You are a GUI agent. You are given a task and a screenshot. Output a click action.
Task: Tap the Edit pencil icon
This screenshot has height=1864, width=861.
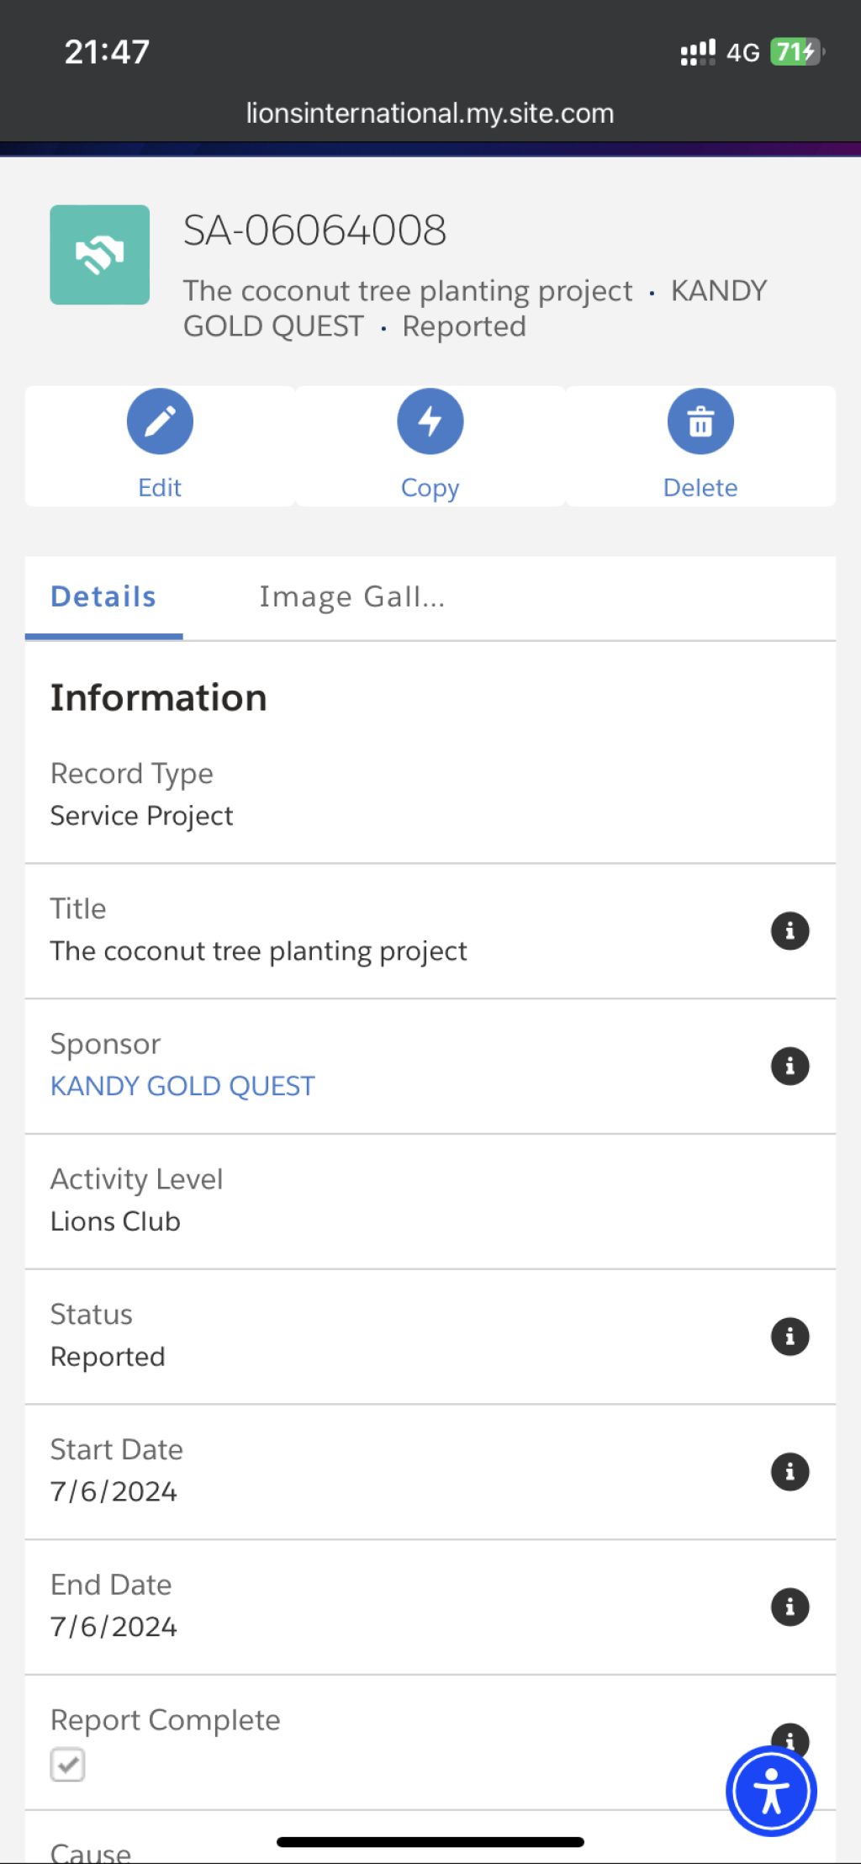point(160,421)
